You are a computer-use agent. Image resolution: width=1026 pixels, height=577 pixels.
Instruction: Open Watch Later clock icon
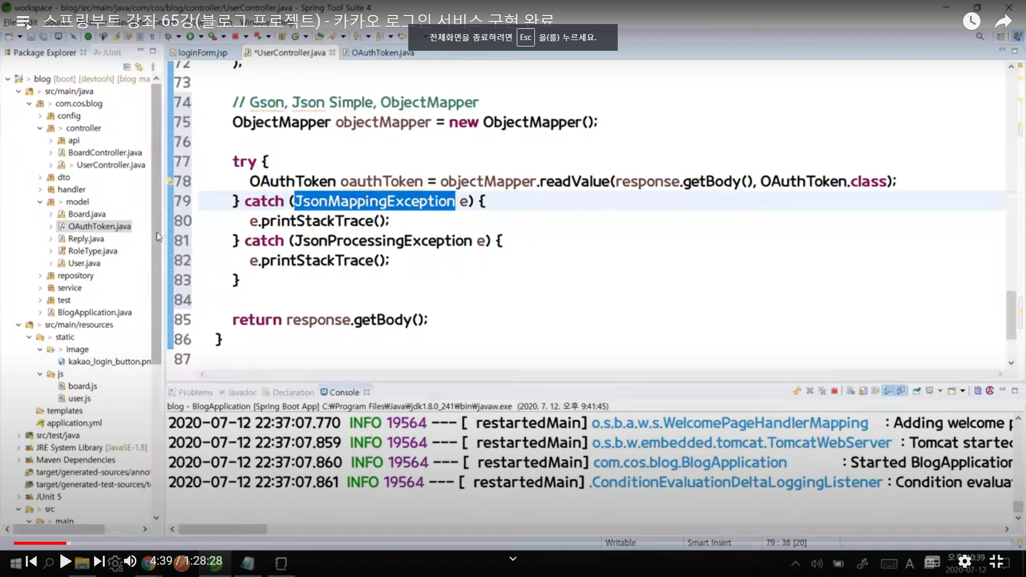(x=971, y=21)
